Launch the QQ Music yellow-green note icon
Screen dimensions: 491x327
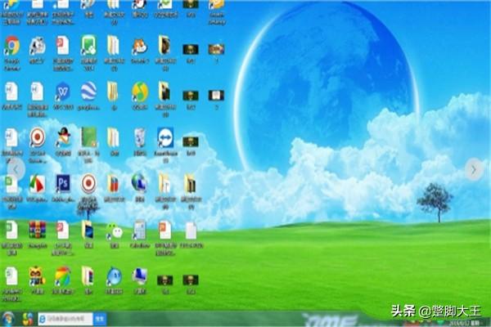[140, 92]
